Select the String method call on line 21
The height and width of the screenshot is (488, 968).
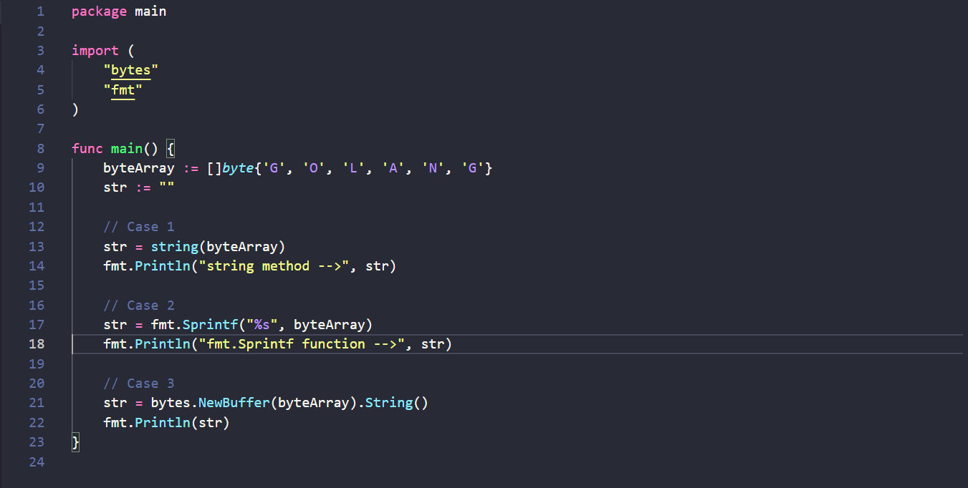[389, 402]
